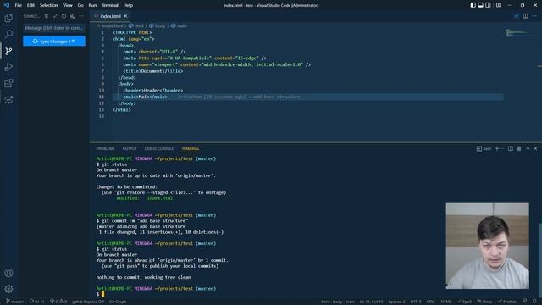Open the File menu
Screen dimensions: 542x305
[19, 5]
